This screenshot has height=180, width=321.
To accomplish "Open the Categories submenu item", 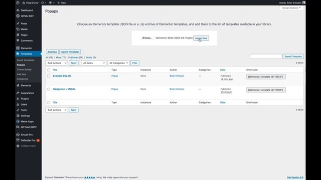I will tap(22, 79).
